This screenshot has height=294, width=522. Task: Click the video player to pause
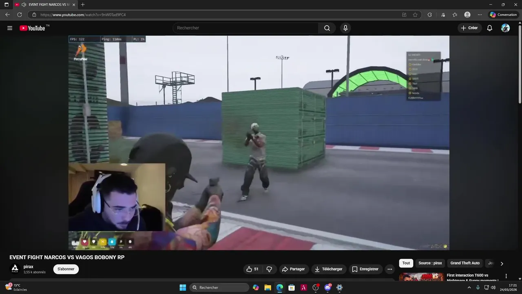coord(259,143)
